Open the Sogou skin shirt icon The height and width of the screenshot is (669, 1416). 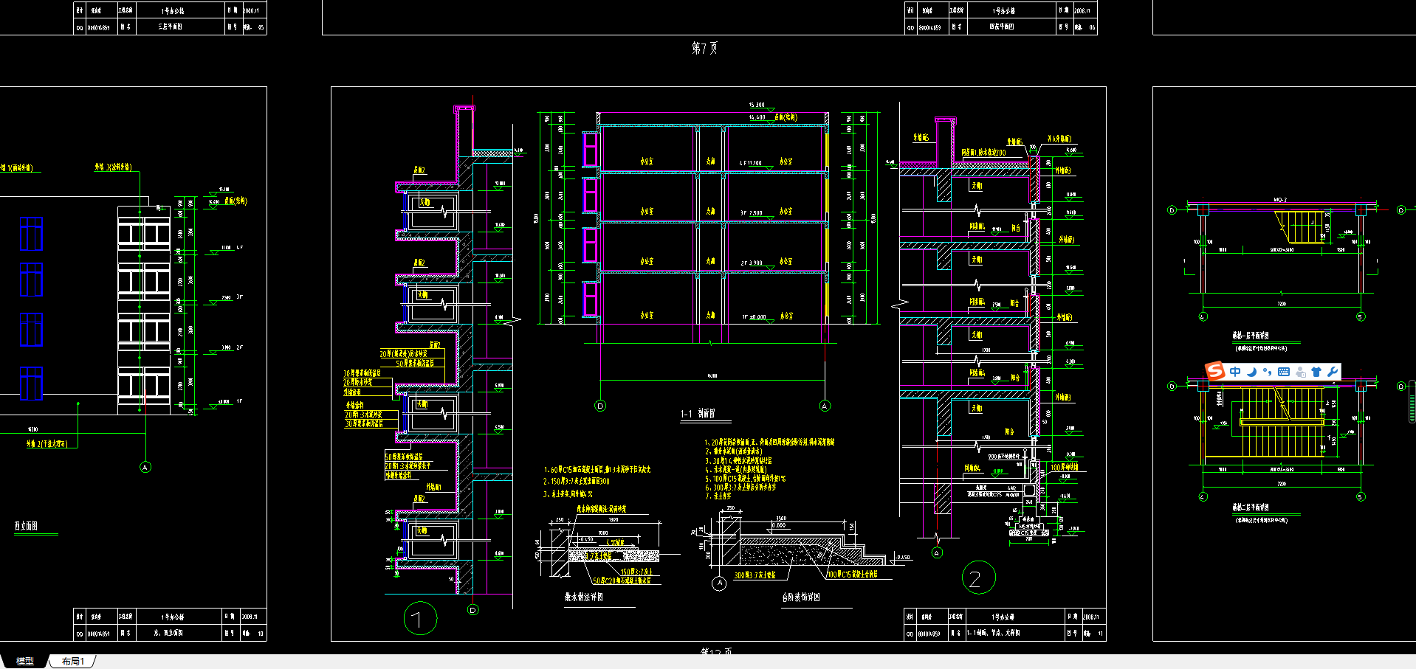coord(1316,372)
